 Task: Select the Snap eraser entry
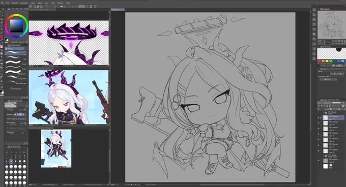[16, 77]
